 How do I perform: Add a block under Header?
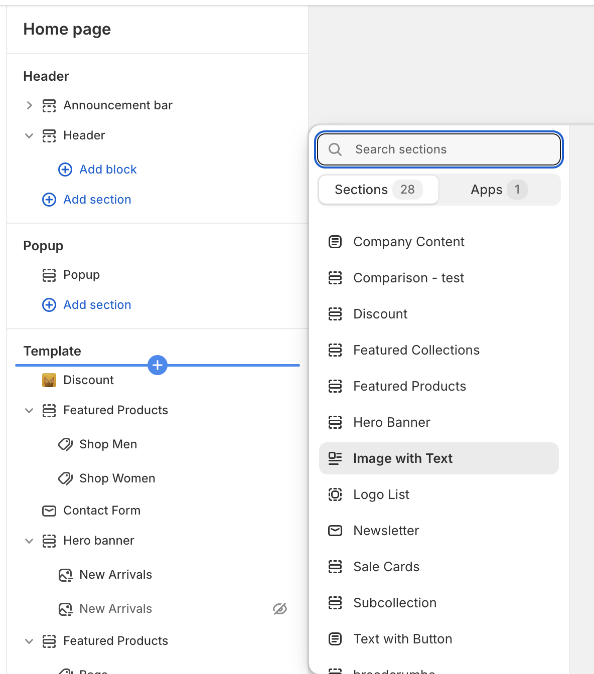pyautogui.click(x=98, y=170)
